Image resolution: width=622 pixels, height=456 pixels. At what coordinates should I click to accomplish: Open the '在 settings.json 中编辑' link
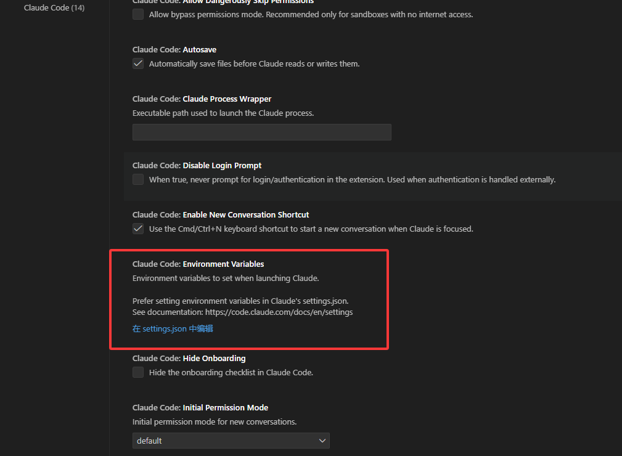(173, 329)
